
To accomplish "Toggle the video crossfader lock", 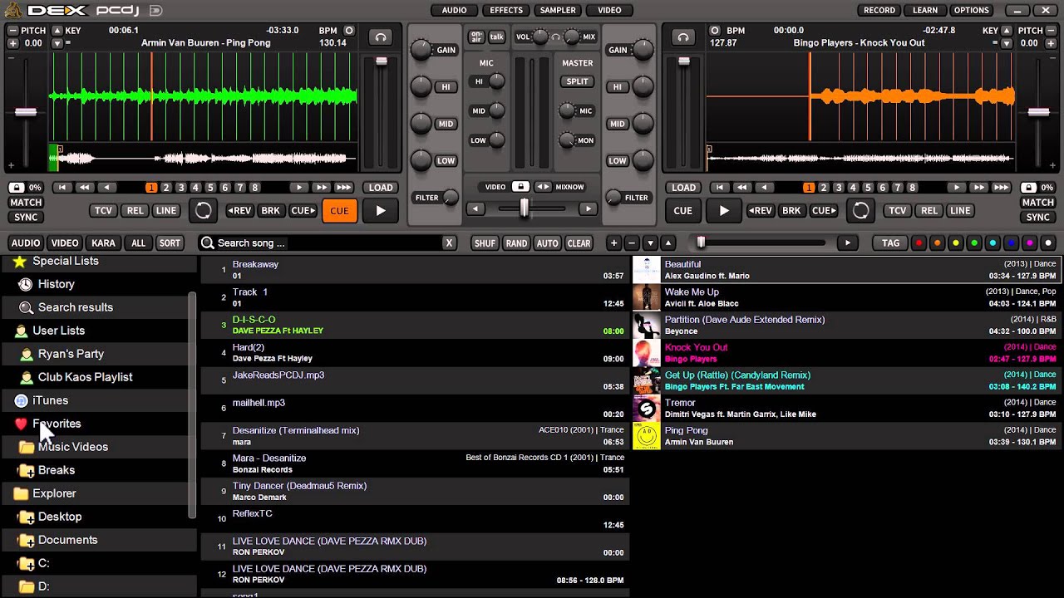I will click(520, 187).
